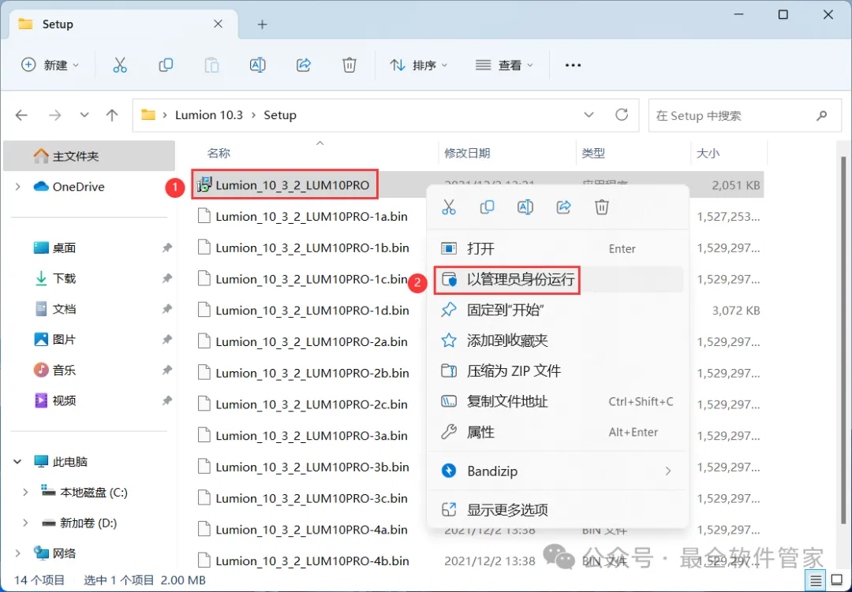Click the search magnifier icon
Screen dimensions: 852x592
(x=821, y=115)
